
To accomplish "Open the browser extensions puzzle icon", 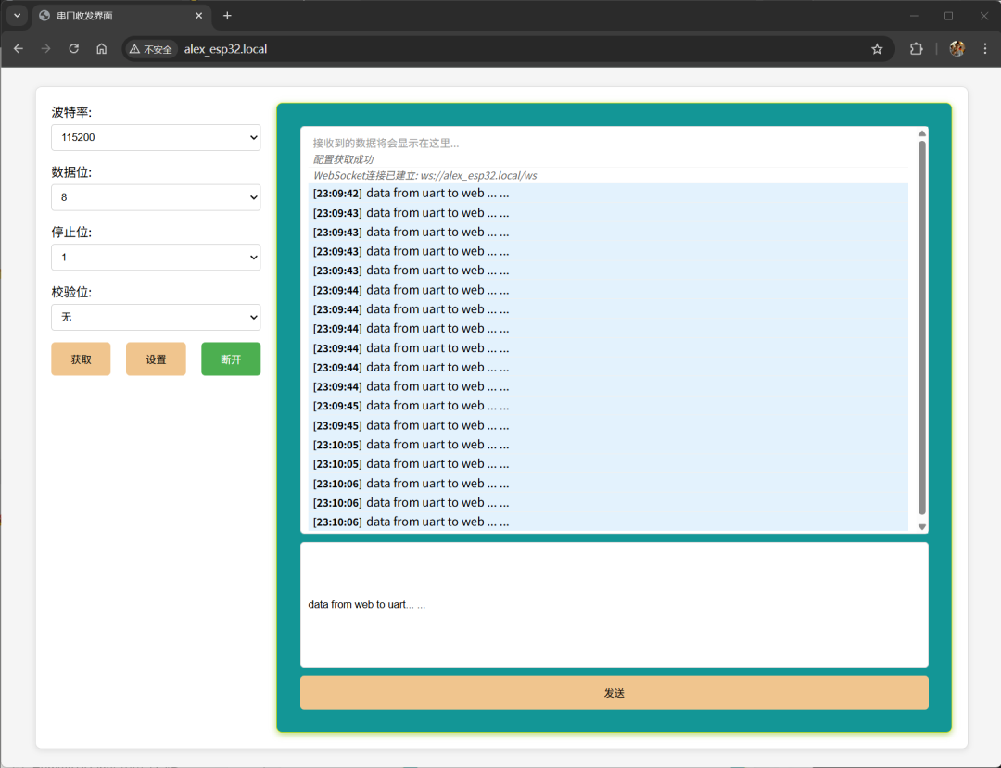I will 917,49.
